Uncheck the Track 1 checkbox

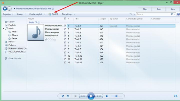coord(65,26)
